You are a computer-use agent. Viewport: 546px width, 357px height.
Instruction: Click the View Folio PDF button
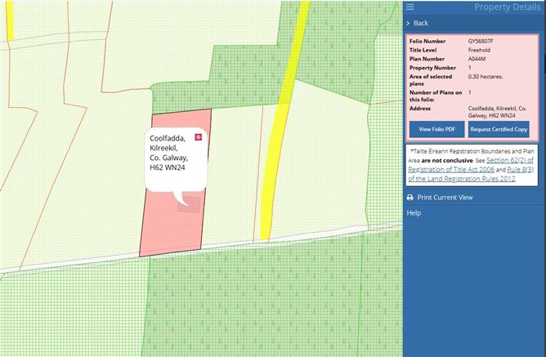click(436, 129)
